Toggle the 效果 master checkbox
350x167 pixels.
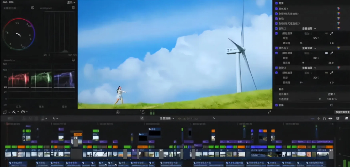[x=276, y=3]
